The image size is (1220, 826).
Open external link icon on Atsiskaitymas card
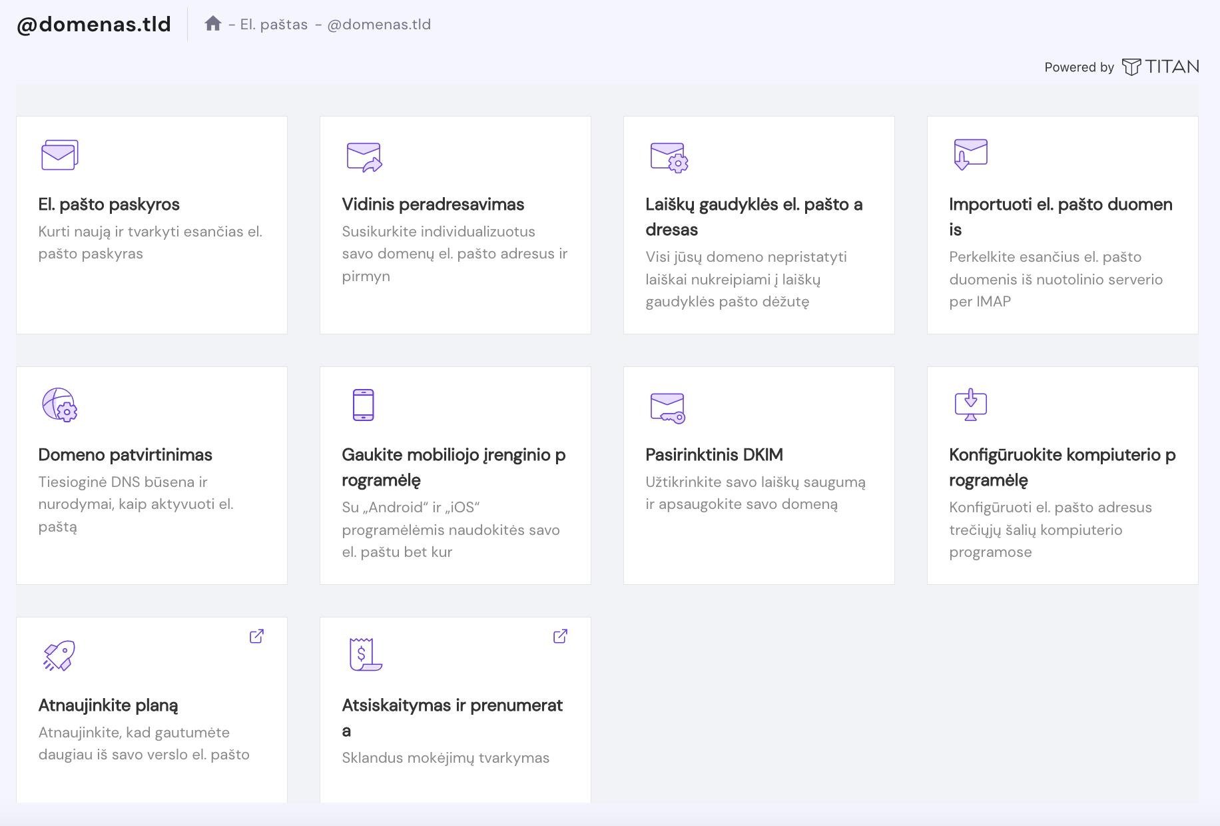(x=560, y=636)
